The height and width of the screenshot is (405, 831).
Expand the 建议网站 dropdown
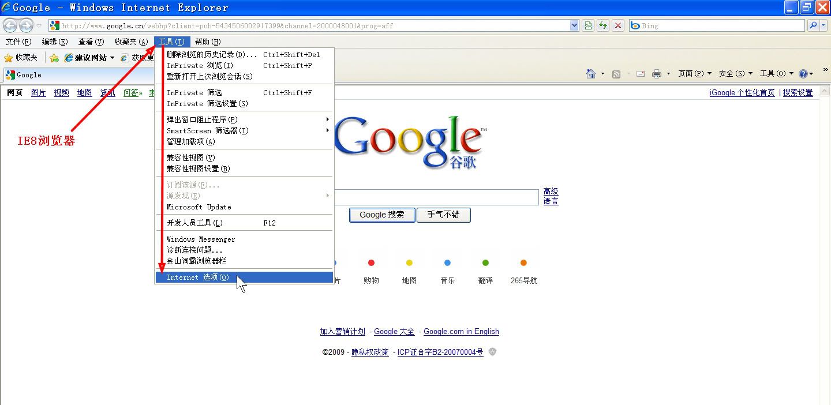click(112, 58)
